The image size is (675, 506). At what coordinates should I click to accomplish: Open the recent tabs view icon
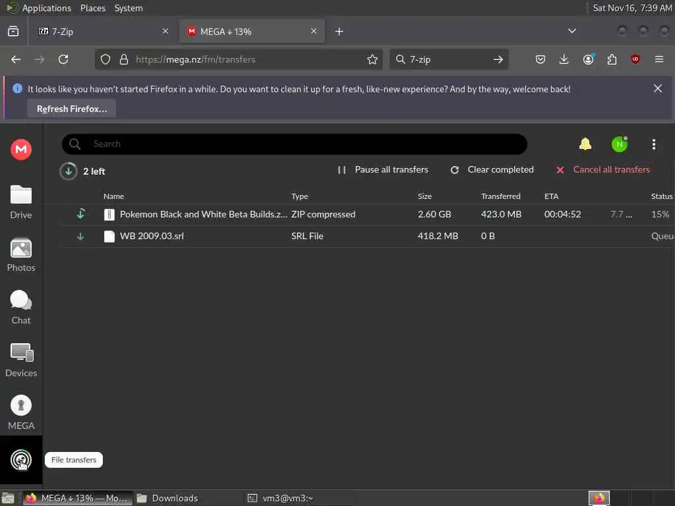(x=13, y=31)
